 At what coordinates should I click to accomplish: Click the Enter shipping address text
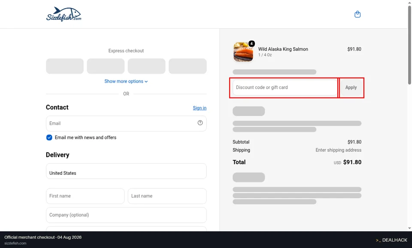pyautogui.click(x=339, y=150)
